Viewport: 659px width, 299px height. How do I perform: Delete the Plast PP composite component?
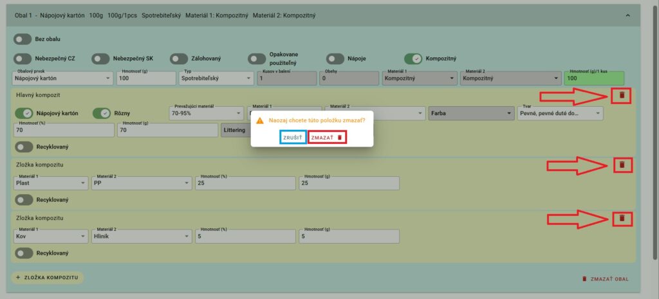point(622,165)
